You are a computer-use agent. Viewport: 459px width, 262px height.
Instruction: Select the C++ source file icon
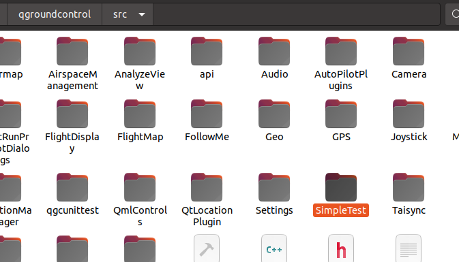click(274, 248)
